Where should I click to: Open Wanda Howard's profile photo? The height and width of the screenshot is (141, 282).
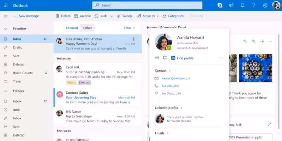point(163,42)
